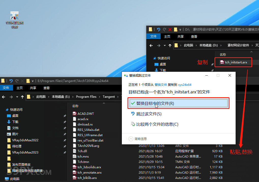The image size is (259, 182).
Task: Open the T20天正建筑 V8.0 desktop shortcut
Action: pyautogui.click(x=14, y=20)
